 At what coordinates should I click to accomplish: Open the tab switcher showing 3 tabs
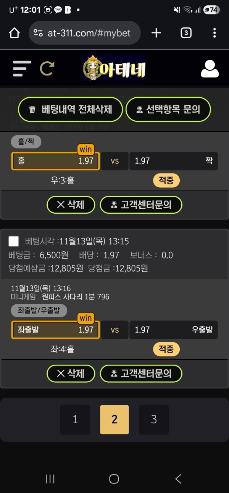pyautogui.click(x=185, y=33)
